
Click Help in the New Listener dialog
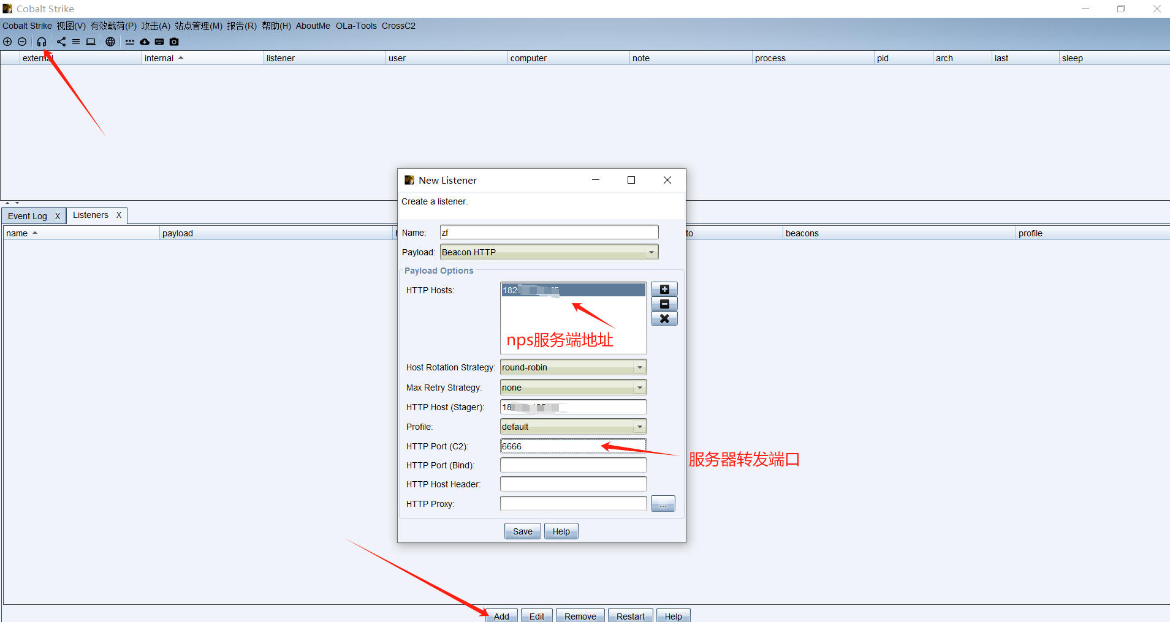tap(561, 531)
